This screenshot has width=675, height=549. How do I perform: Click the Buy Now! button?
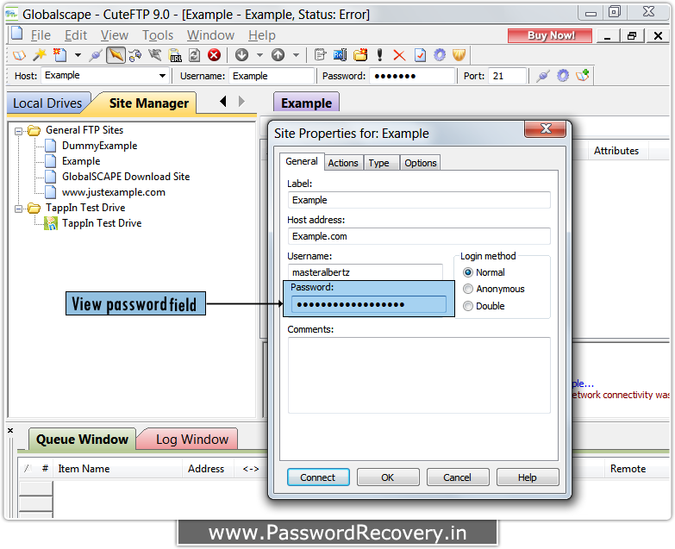click(550, 35)
